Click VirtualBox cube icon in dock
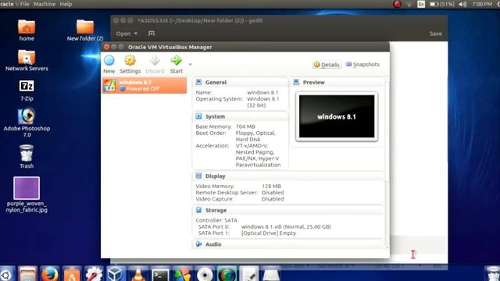The width and height of the screenshot is (500, 281). (116, 274)
